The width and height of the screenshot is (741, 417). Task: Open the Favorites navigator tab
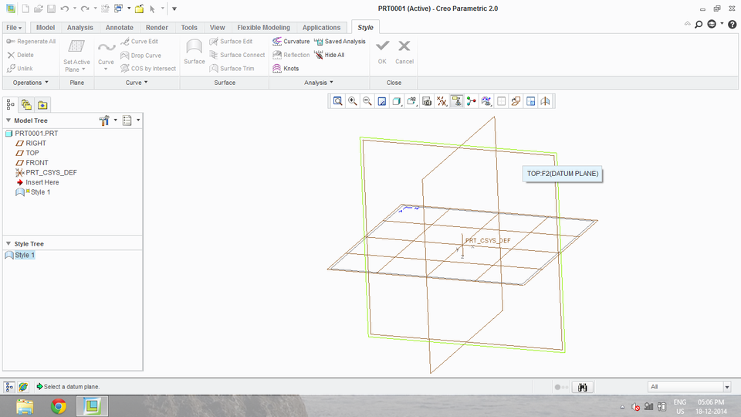click(x=42, y=105)
